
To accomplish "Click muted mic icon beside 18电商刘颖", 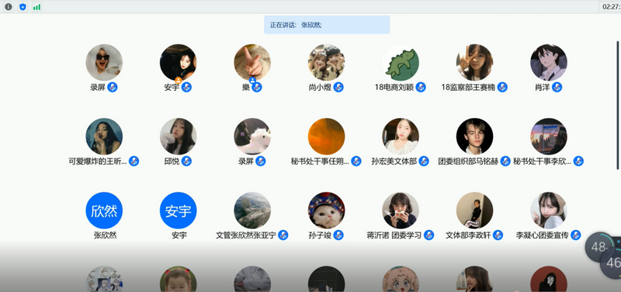I will pos(421,87).
